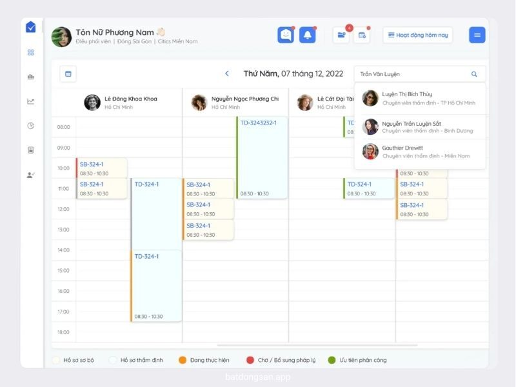This screenshot has height=387, width=516.
Task: Open the user check icon in sidebar
Action: pos(30,175)
